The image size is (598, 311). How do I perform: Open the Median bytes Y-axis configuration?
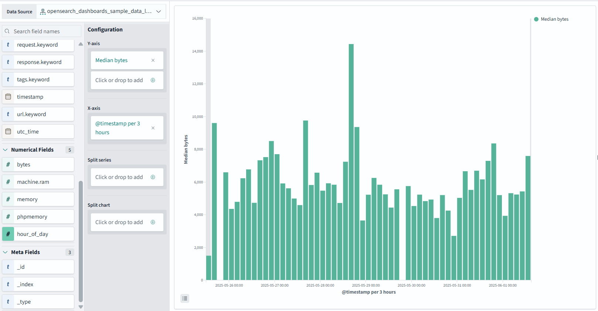point(111,60)
